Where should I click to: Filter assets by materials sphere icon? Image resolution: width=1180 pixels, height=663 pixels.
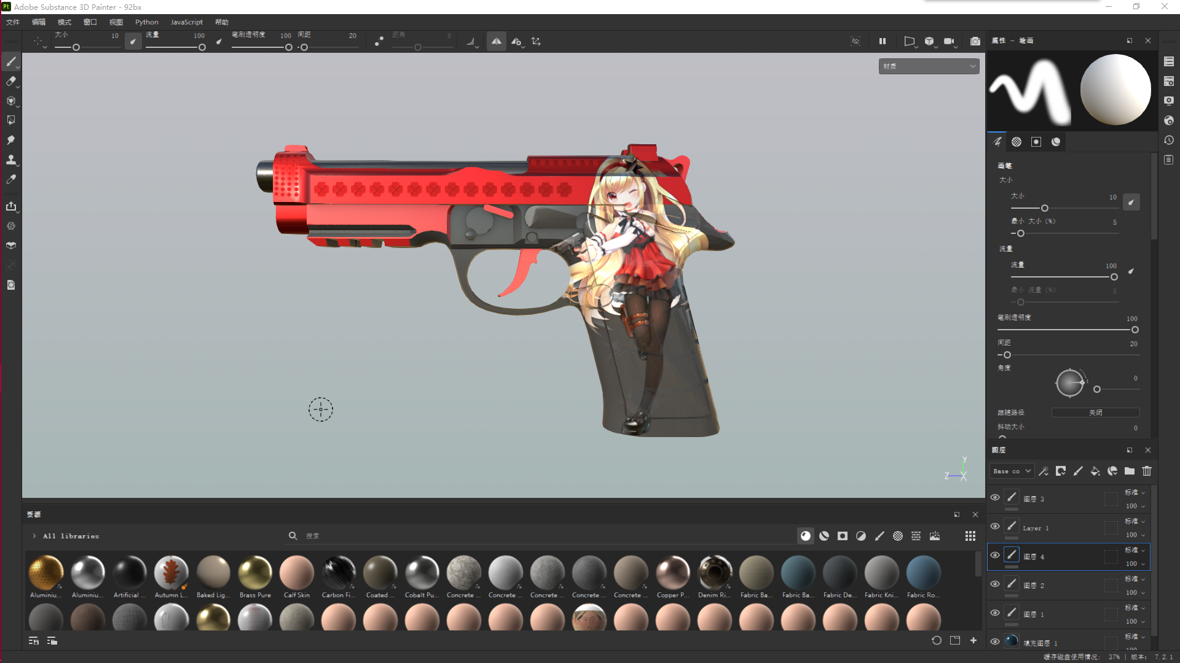[x=805, y=536]
